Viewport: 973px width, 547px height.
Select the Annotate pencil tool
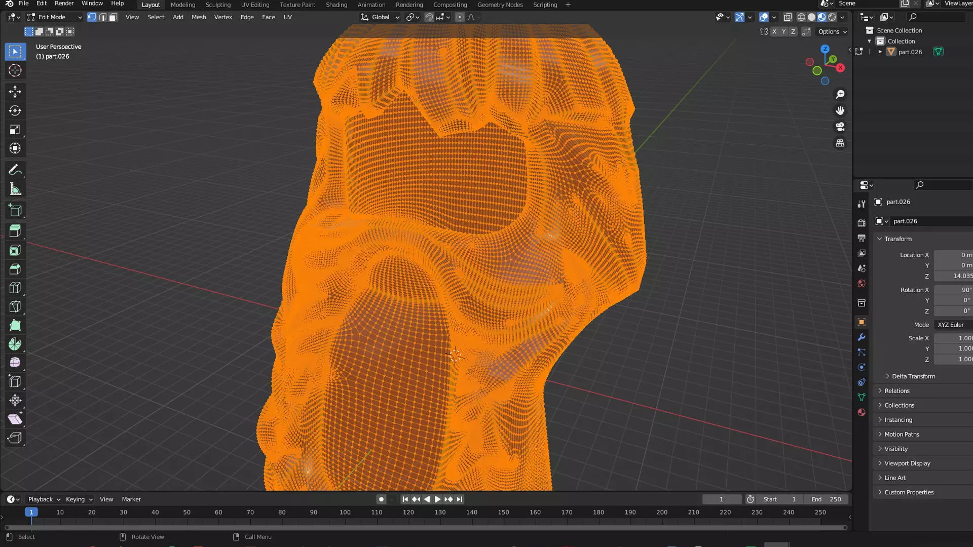pyautogui.click(x=15, y=170)
